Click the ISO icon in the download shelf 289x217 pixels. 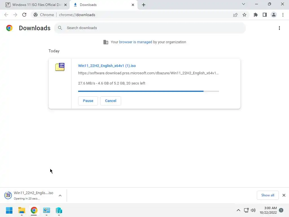(8, 195)
